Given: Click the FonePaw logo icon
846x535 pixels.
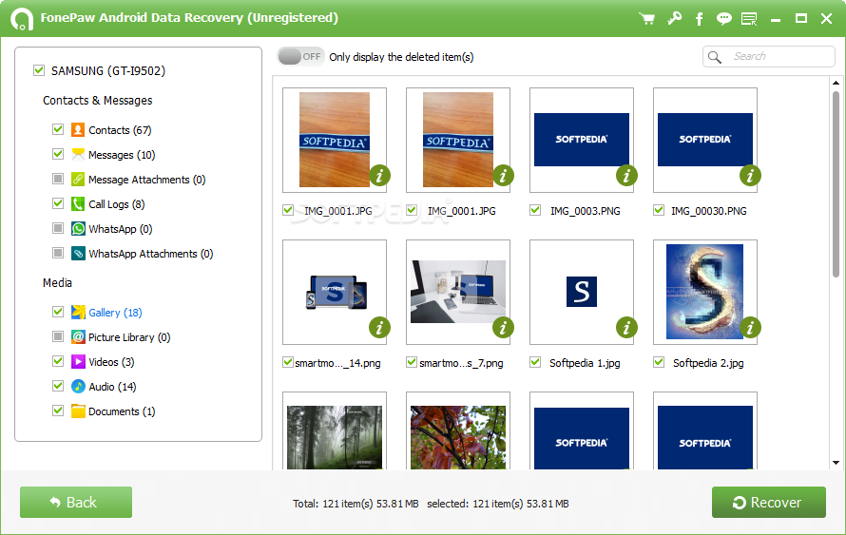Looking at the screenshot, I should (22, 18).
